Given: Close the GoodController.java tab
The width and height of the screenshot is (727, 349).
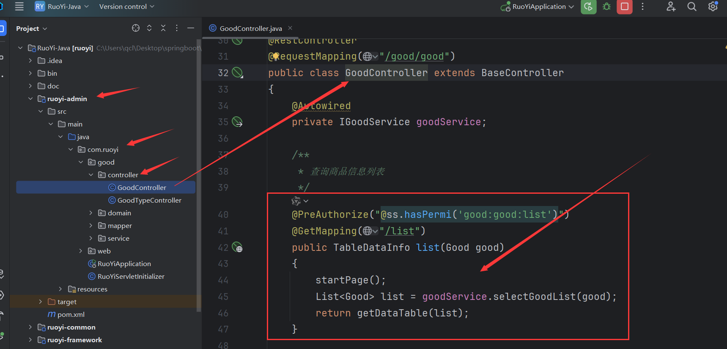Looking at the screenshot, I should point(290,28).
